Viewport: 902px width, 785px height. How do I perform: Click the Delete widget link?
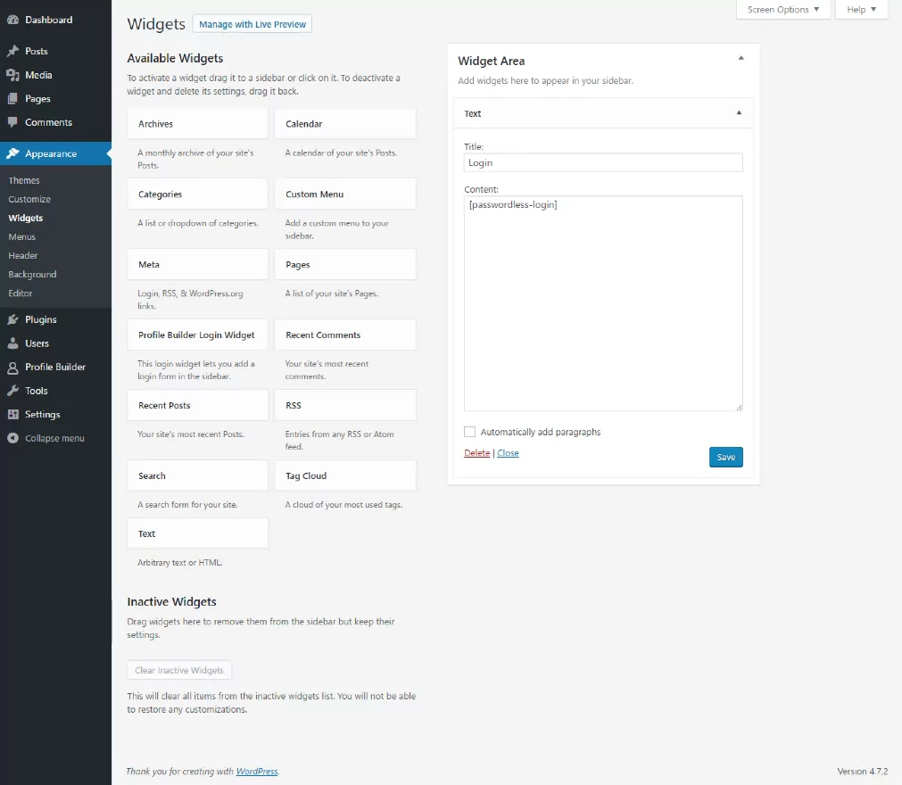coord(477,453)
